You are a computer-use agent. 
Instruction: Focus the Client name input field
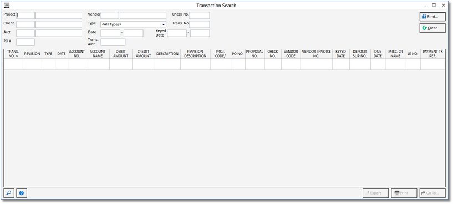point(59,24)
